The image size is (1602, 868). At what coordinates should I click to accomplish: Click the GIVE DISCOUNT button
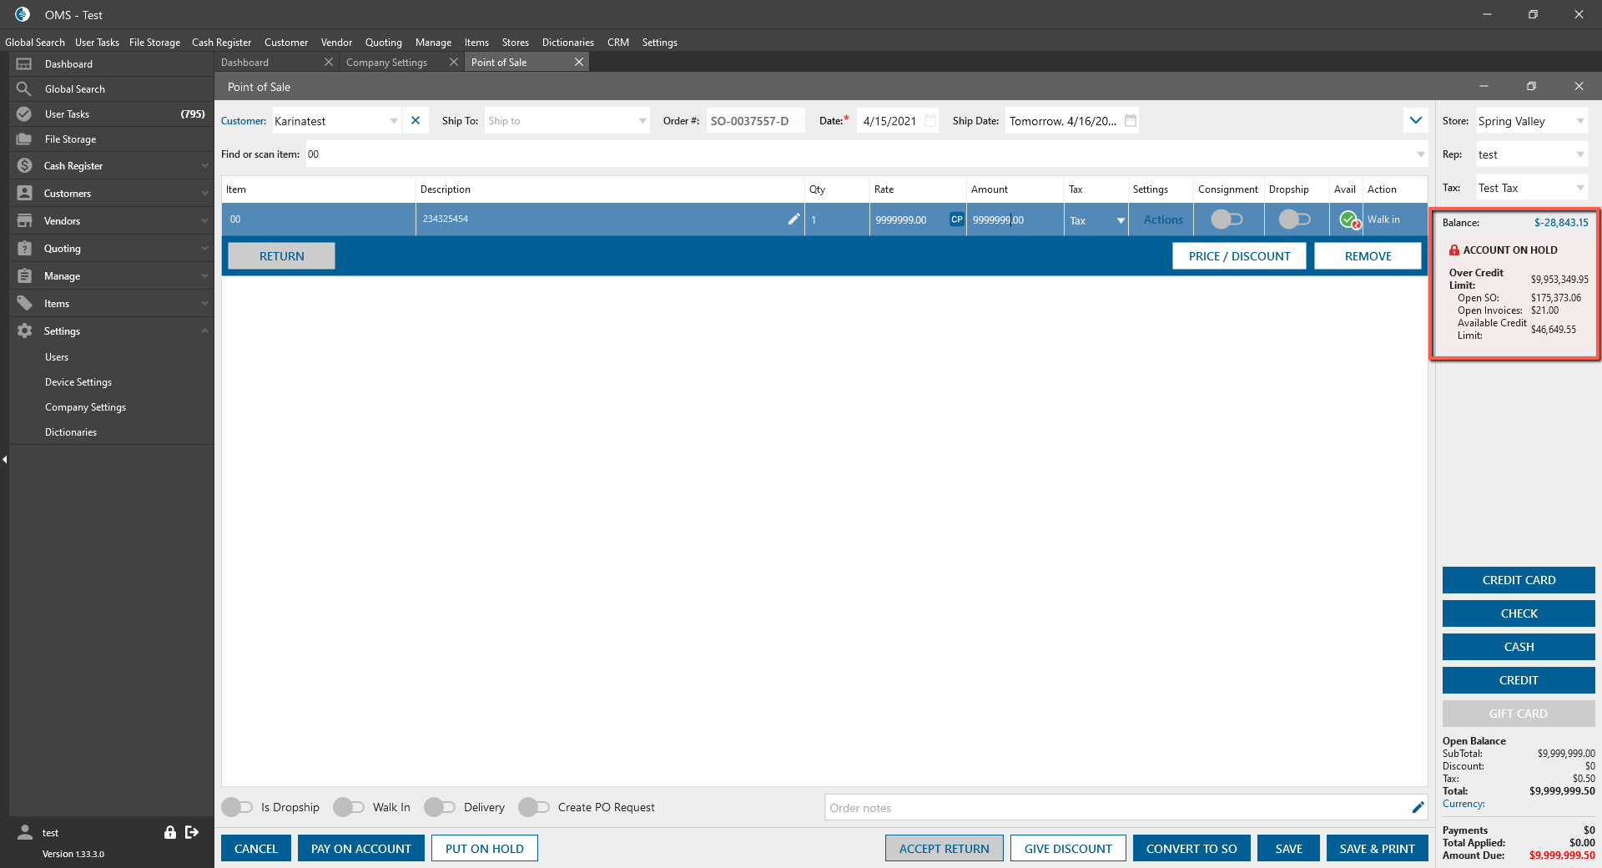[1068, 848]
